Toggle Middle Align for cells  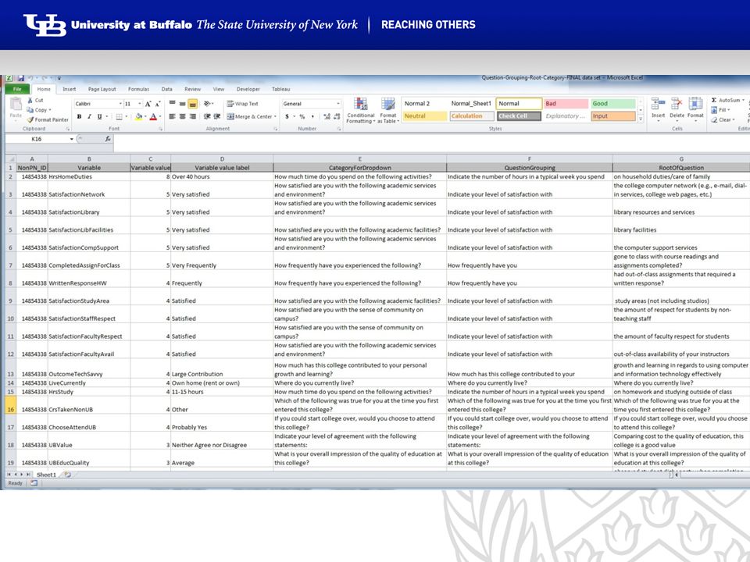182,104
